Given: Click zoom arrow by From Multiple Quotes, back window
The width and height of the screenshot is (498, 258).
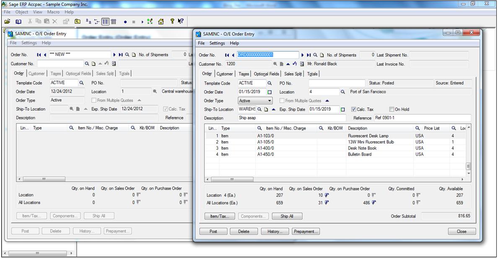Looking at the screenshot, I should click(x=139, y=100).
